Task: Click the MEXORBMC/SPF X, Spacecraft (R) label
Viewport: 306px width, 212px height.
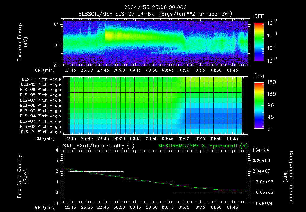Action: pos(203,146)
